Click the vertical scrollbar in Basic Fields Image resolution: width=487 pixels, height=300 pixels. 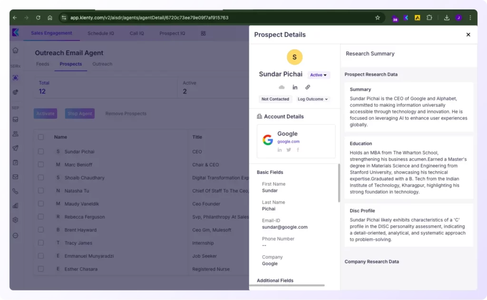[339, 183]
